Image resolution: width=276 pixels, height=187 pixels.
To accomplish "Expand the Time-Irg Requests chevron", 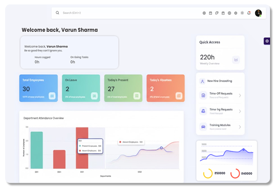I will pyautogui.click(x=240, y=111).
